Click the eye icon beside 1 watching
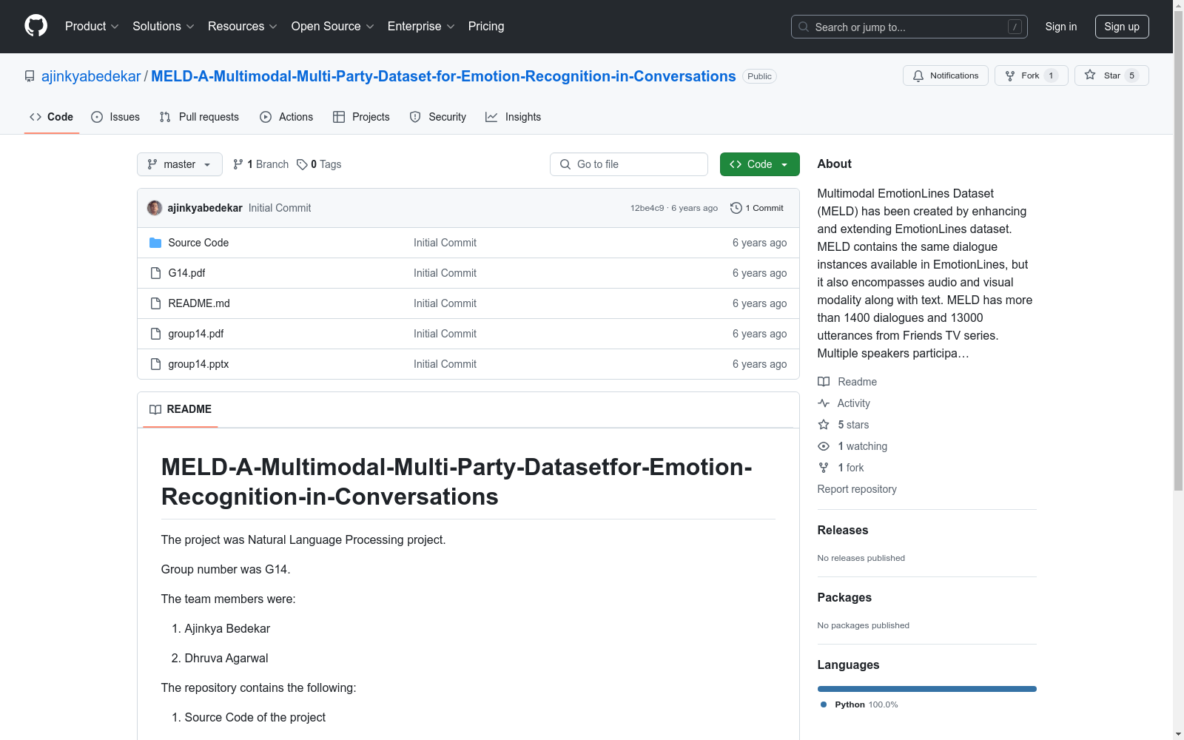 tap(824, 446)
